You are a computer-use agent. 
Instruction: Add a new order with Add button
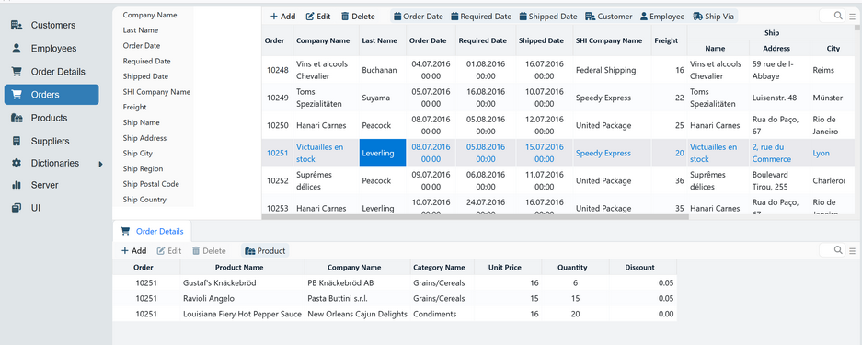tap(282, 17)
